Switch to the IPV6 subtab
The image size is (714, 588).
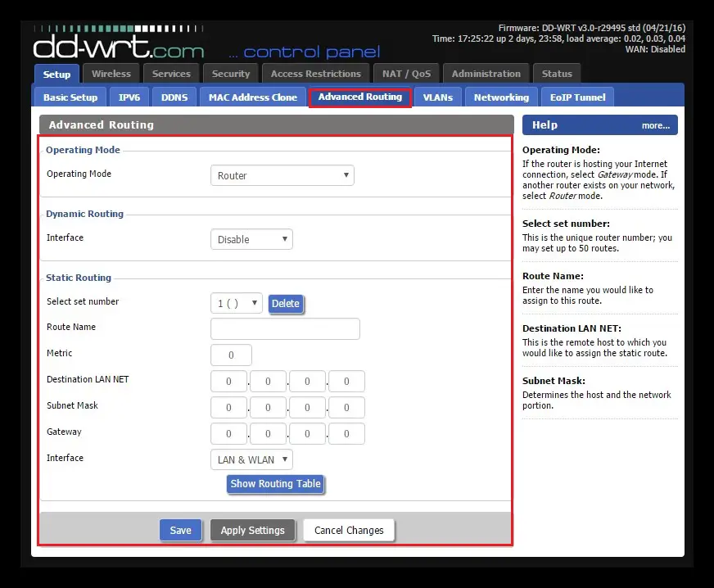point(129,97)
